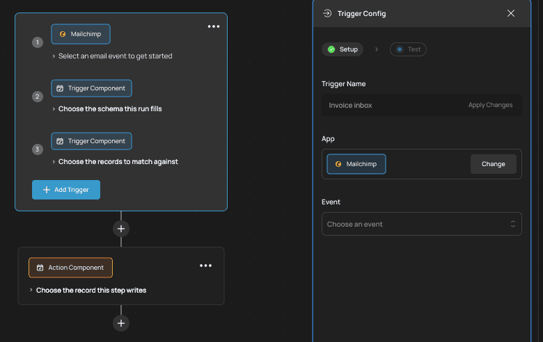Click the calendar icon on Action Component chip
Viewport: 543px width, 342px height.
click(40, 268)
